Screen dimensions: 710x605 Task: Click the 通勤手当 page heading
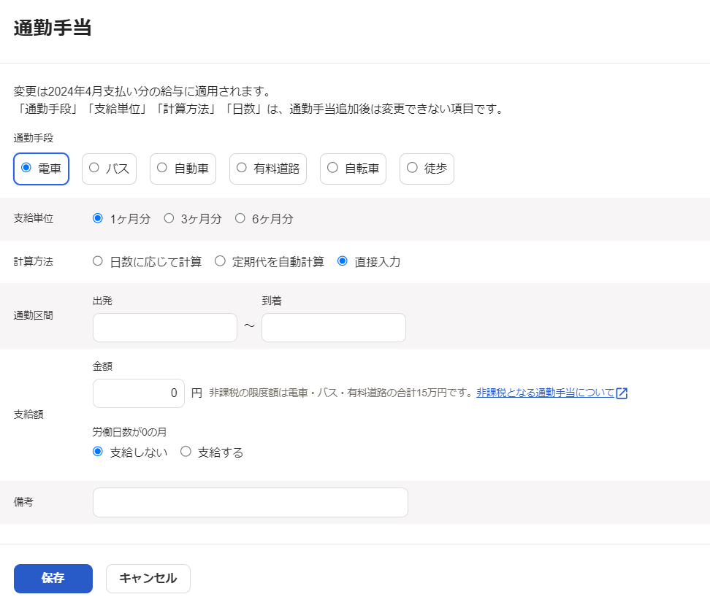pos(53,28)
